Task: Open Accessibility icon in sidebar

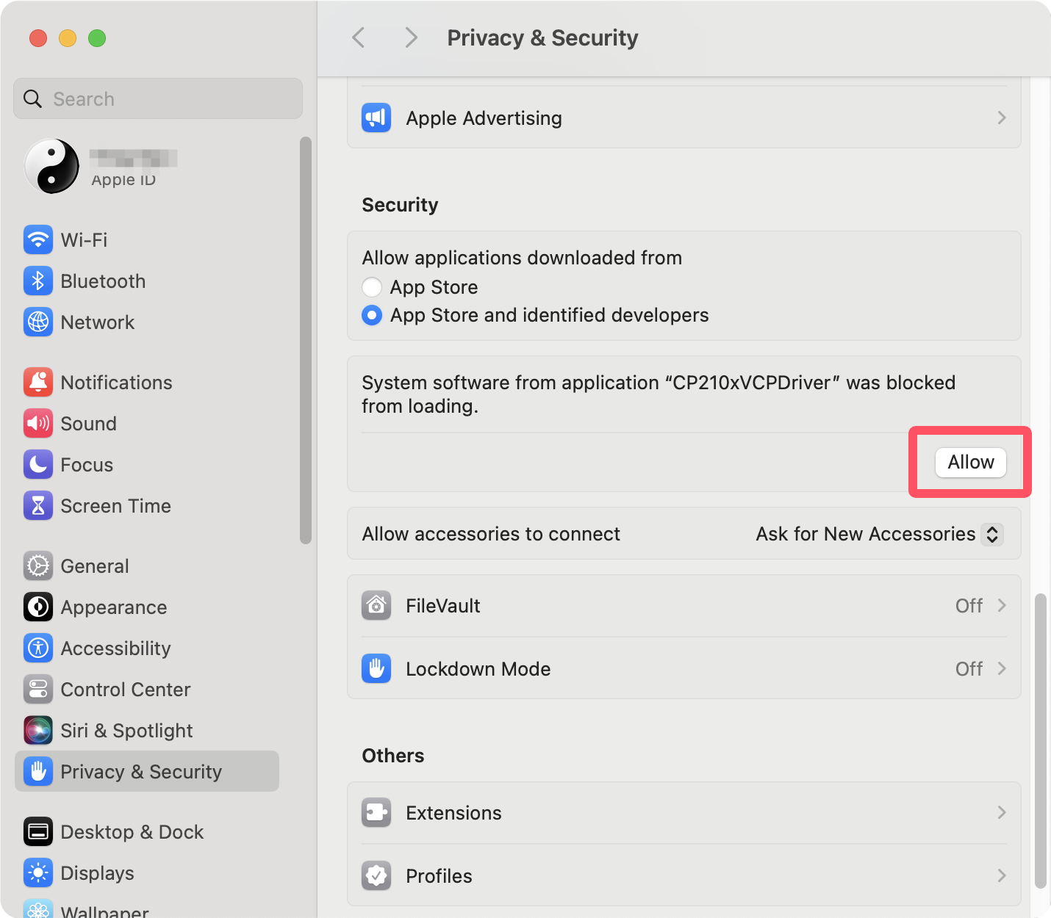Action: (x=38, y=648)
